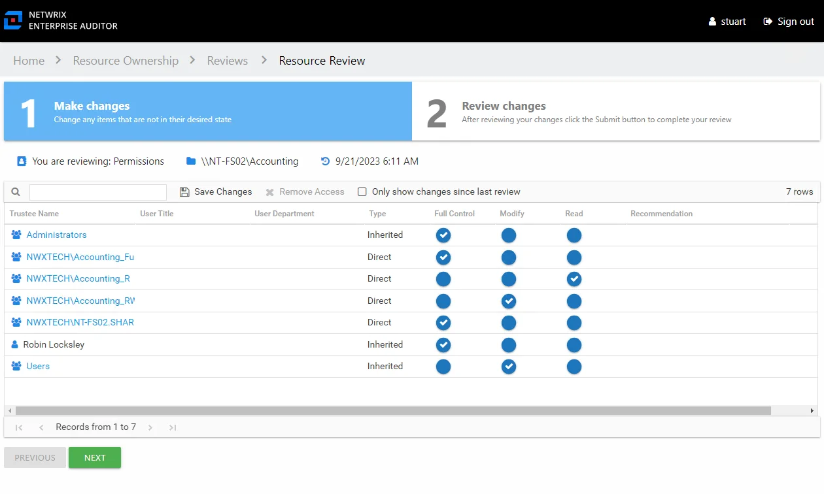Viewport: 824px width, 494px height.
Task: Go to the next page of records
Action: (150, 427)
